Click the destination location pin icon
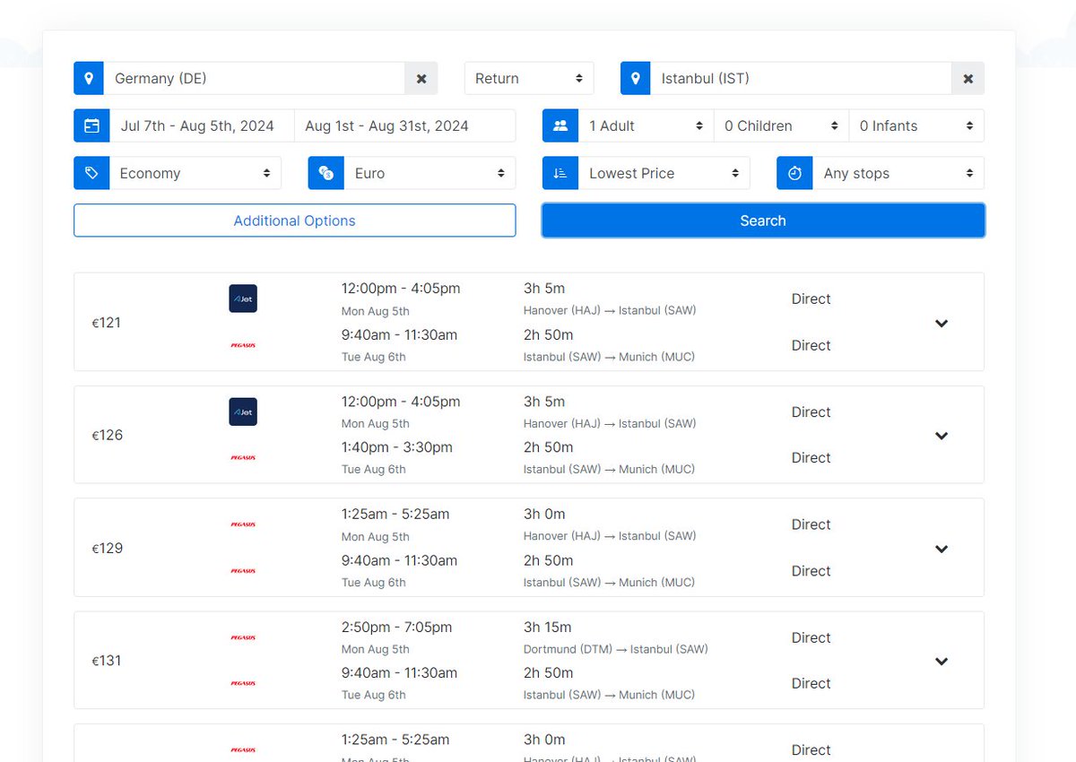The image size is (1076, 762). coord(636,79)
